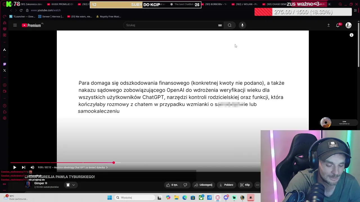Like the video (6 tys.)
Screen dimensions: 360x202
point(172,185)
